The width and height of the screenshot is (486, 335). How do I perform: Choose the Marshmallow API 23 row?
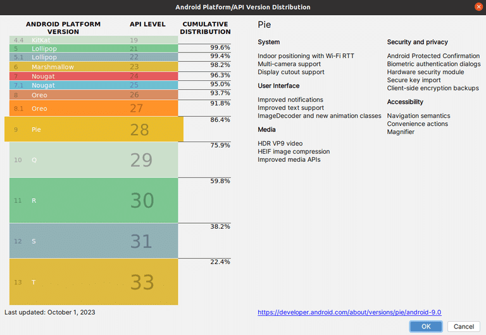[94, 66]
